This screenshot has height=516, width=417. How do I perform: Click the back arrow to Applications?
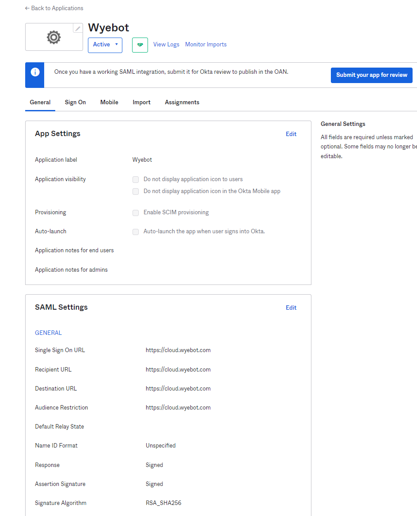tap(27, 8)
